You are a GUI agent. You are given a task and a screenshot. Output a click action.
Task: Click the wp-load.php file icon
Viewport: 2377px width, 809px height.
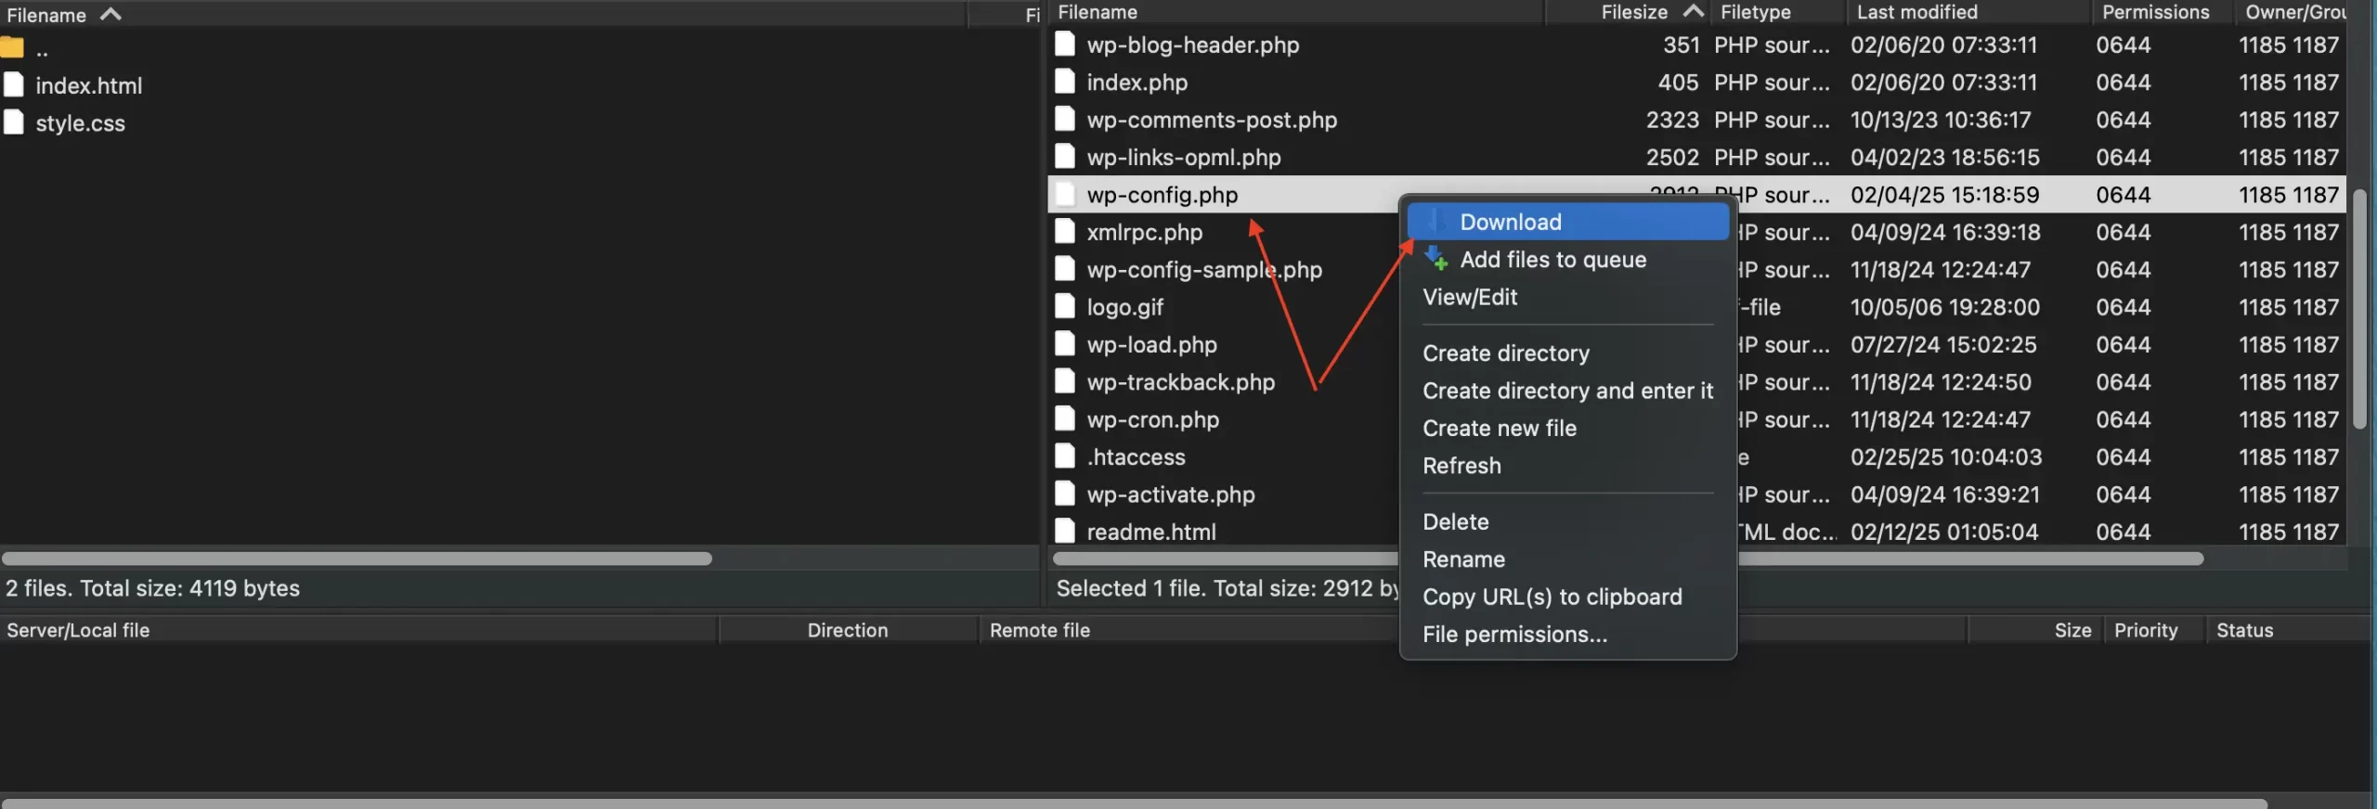point(1065,344)
